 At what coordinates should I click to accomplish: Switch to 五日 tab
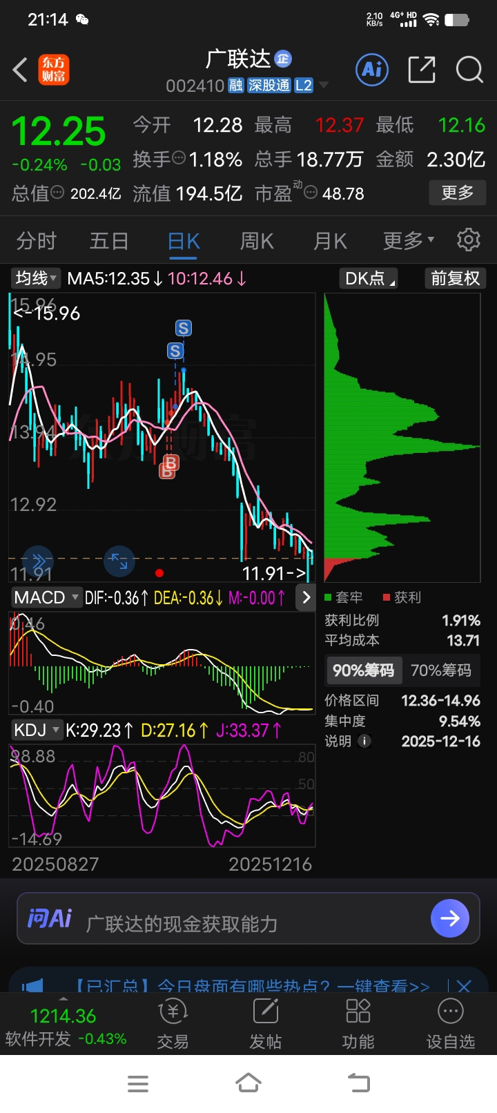click(109, 240)
